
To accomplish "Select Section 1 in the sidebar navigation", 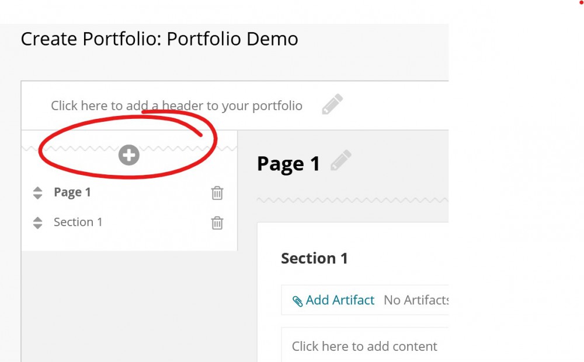I will pyautogui.click(x=78, y=222).
